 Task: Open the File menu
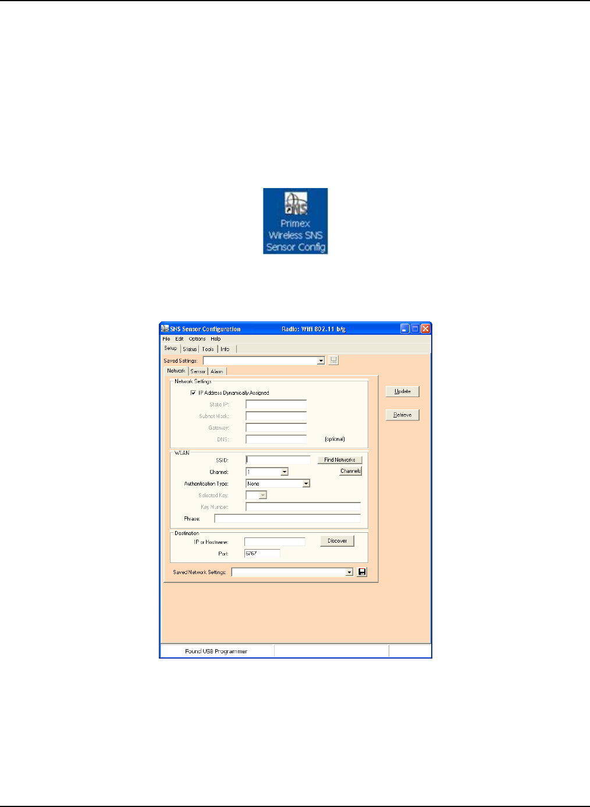166,339
